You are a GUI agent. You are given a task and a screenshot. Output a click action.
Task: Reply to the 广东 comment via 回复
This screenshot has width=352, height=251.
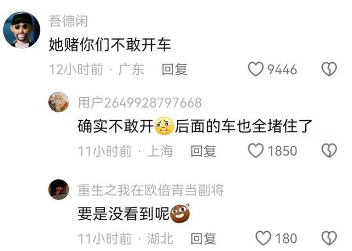175,69
